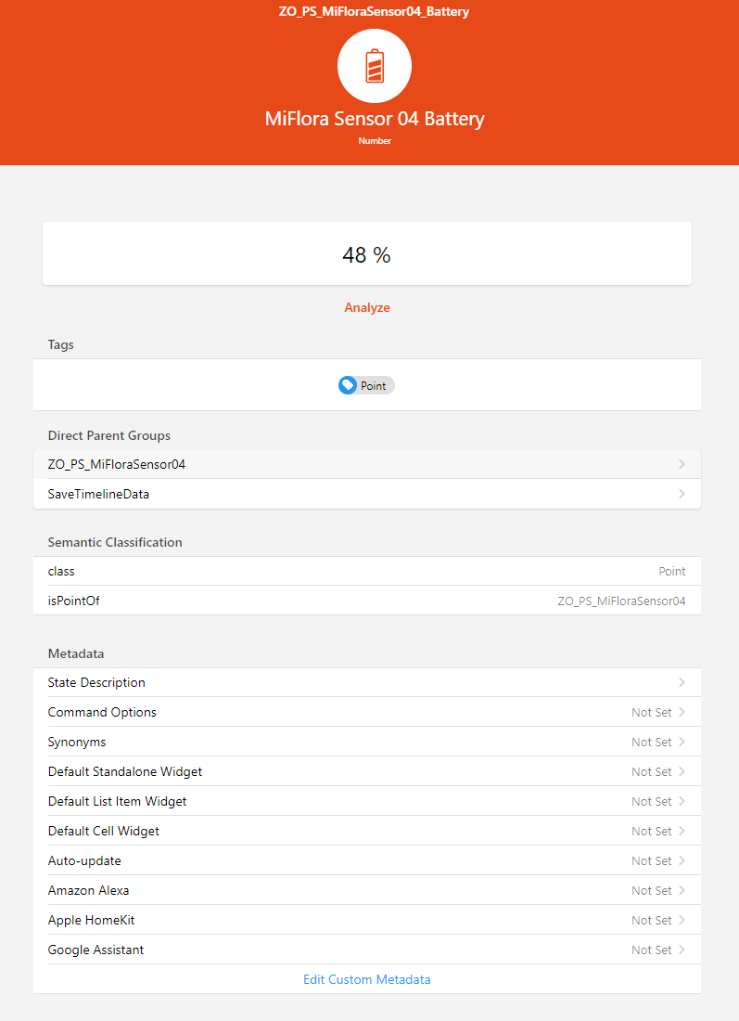This screenshot has height=1021, width=739.
Task: Open the Apple HomeKit metadata row
Action: [366, 920]
